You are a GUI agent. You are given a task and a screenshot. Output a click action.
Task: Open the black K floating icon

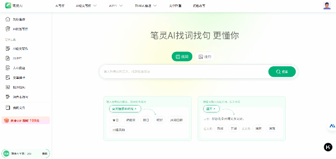328,147
